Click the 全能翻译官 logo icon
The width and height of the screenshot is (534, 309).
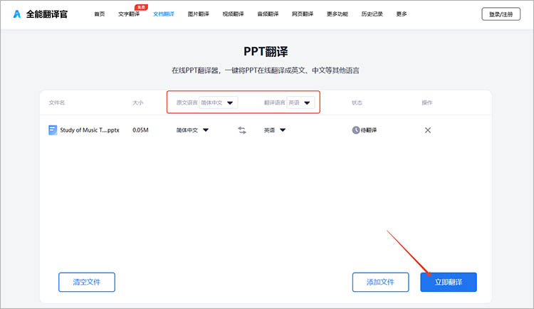coord(16,14)
